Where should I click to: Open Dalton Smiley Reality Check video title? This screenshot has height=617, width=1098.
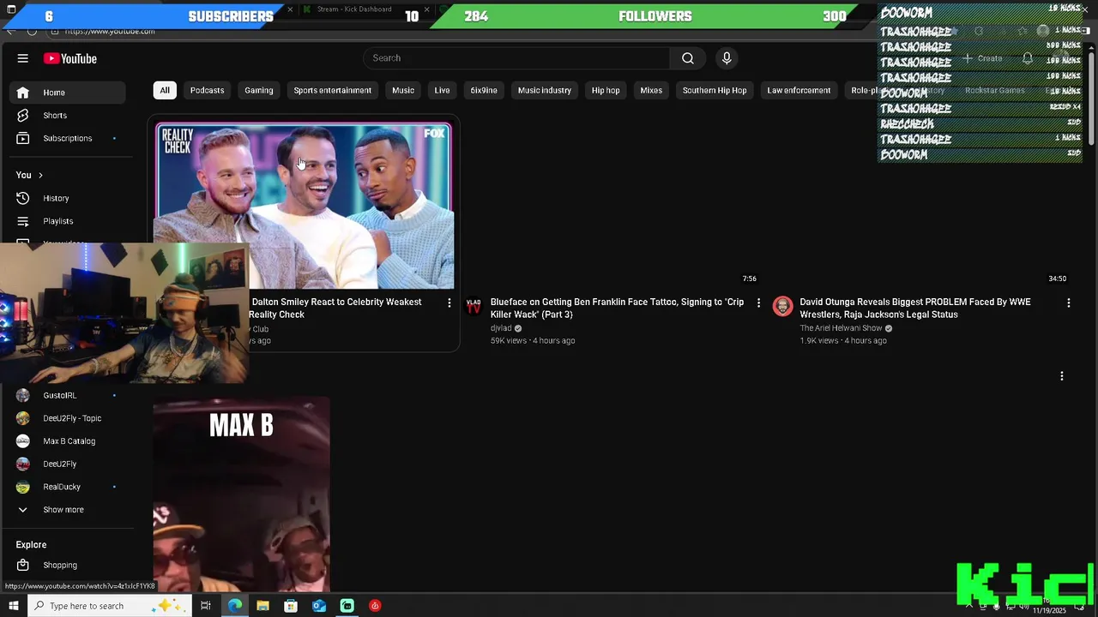(x=335, y=308)
